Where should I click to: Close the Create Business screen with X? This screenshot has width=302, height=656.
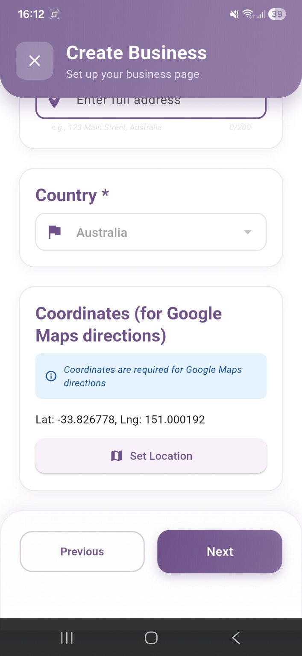35,61
